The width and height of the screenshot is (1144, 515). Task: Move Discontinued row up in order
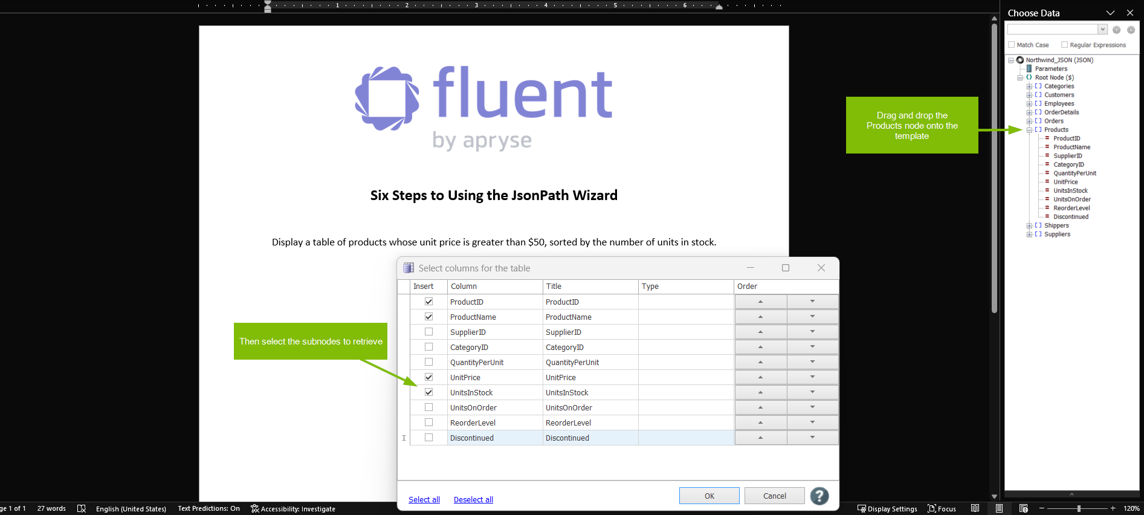click(x=761, y=438)
